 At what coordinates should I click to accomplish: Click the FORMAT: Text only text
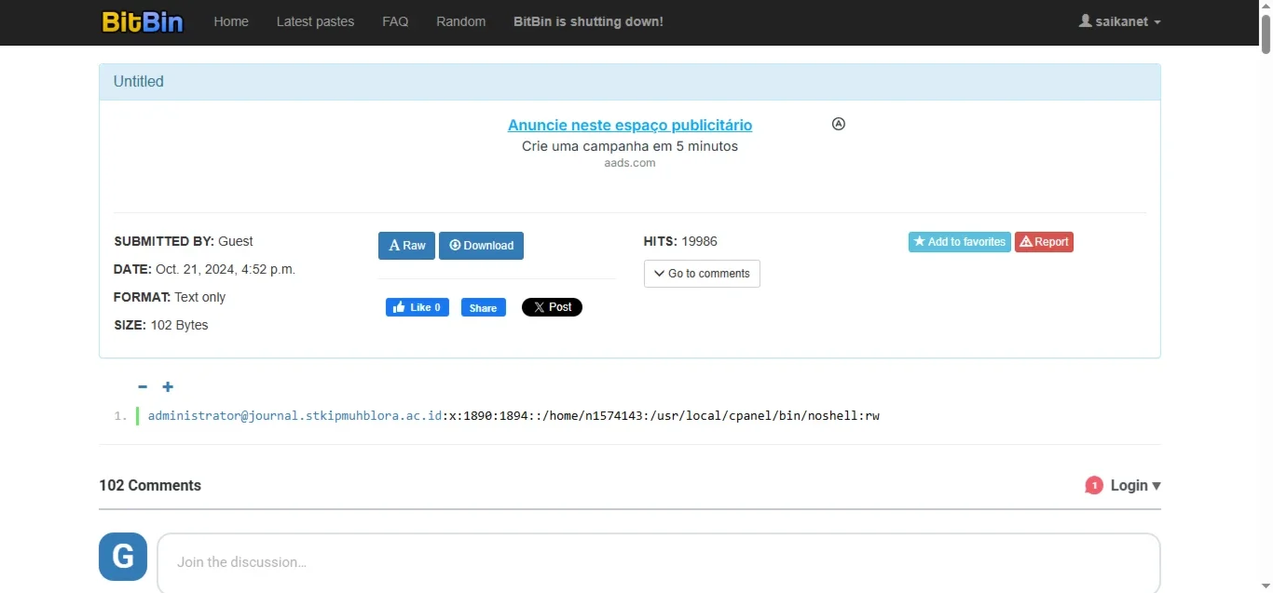(170, 297)
